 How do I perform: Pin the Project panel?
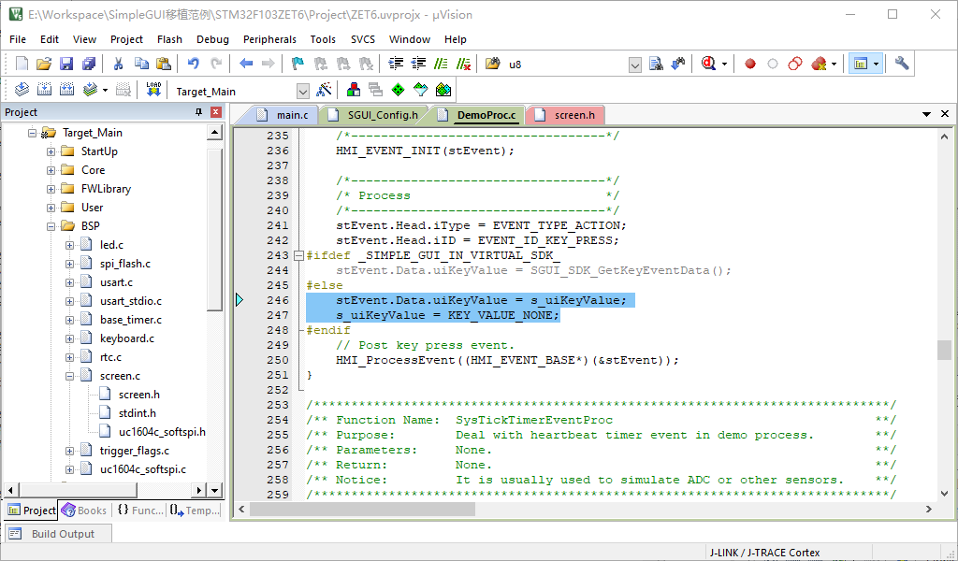[198, 112]
